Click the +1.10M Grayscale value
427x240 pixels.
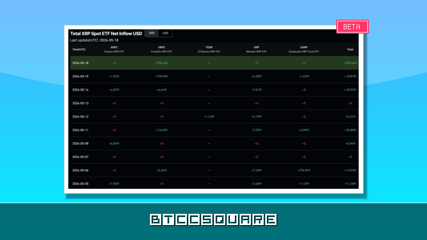click(x=304, y=183)
